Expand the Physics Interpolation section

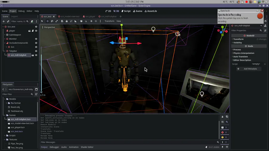click(x=244, y=53)
